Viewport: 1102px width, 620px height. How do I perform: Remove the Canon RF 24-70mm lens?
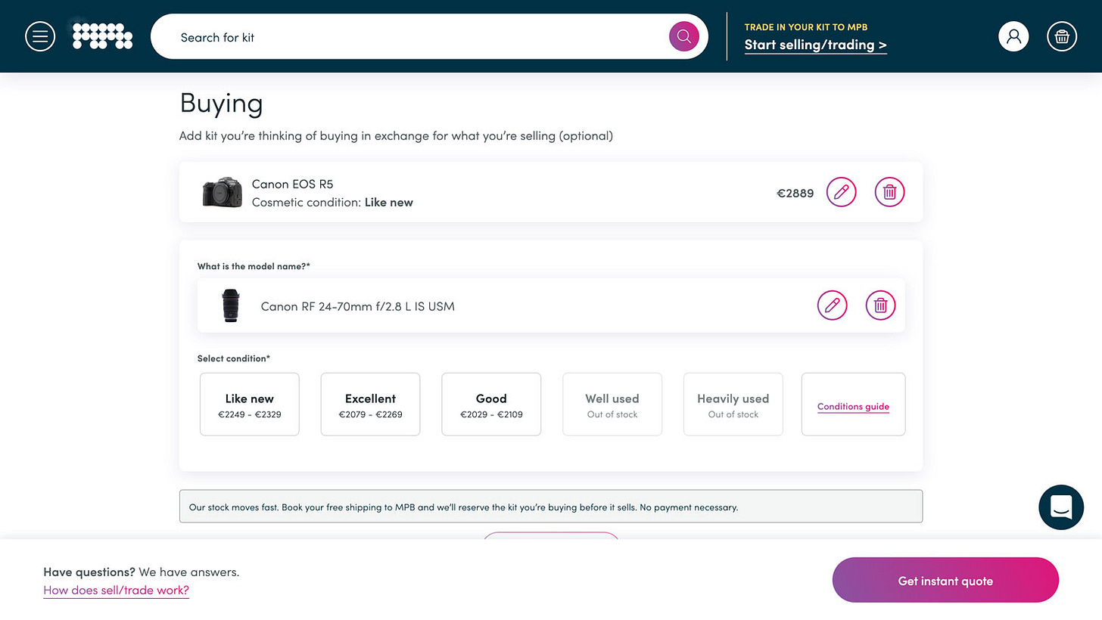[880, 305]
